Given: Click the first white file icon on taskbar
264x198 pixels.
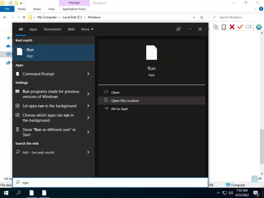Looking at the screenshot, I should (31, 193).
